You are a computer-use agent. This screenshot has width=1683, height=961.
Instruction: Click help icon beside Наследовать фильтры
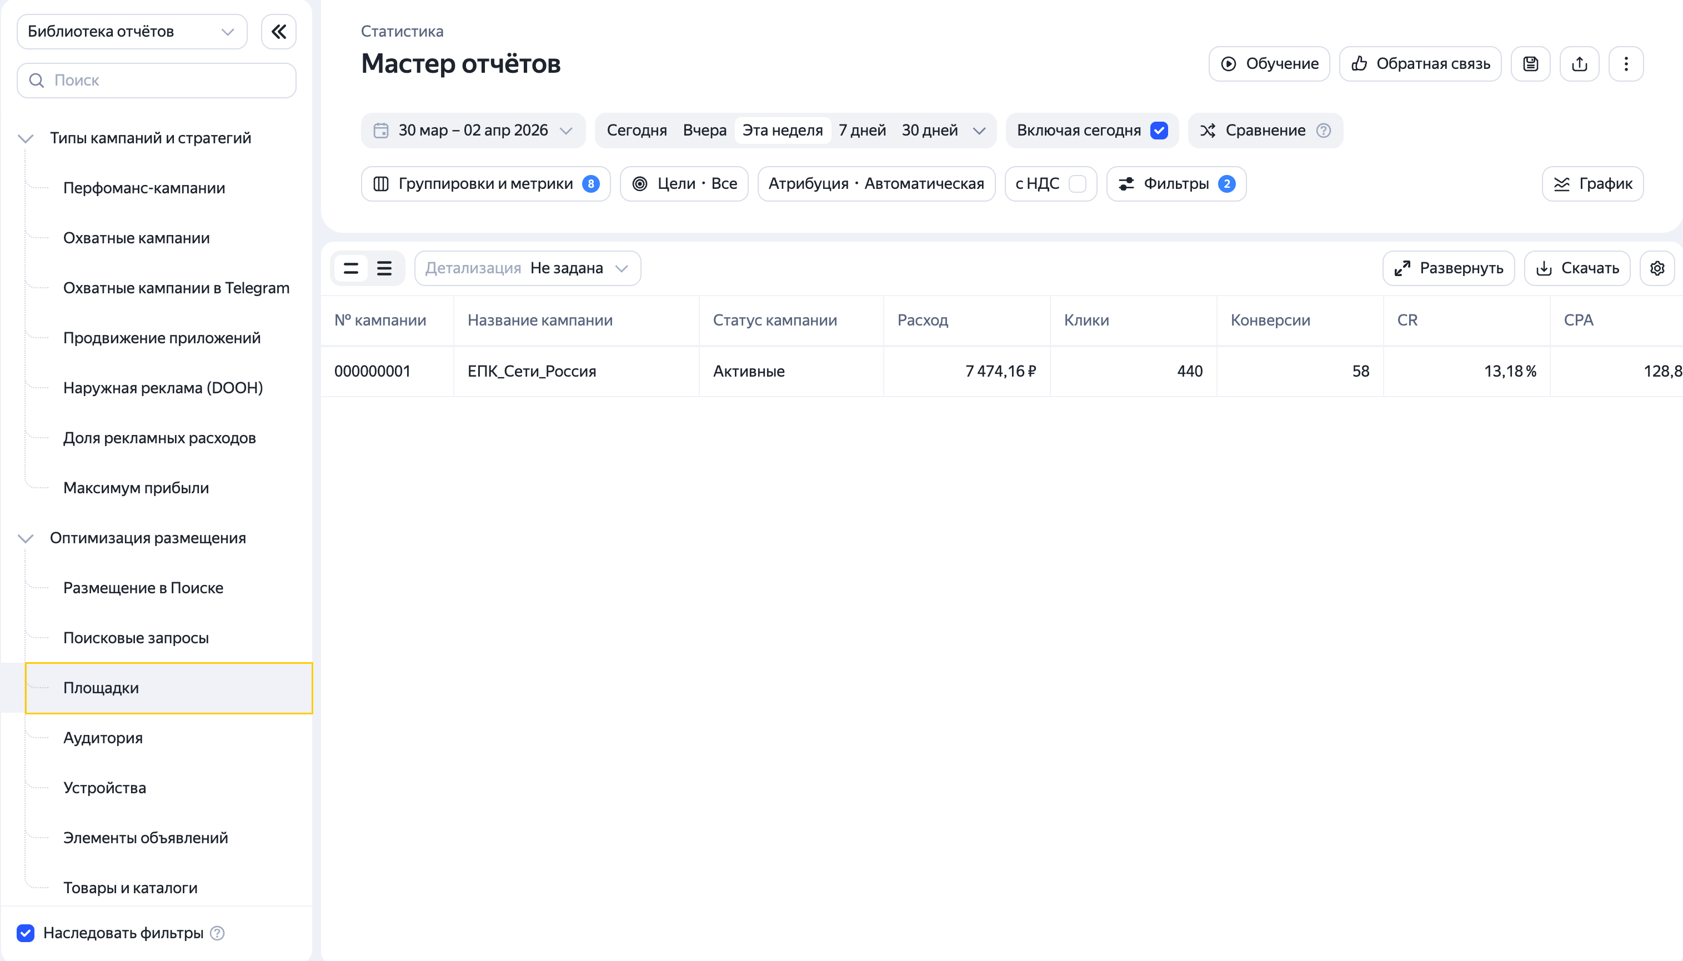click(217, 933)
